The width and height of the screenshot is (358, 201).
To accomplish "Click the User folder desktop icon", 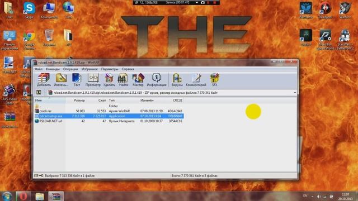I will [x=10, y=10].
